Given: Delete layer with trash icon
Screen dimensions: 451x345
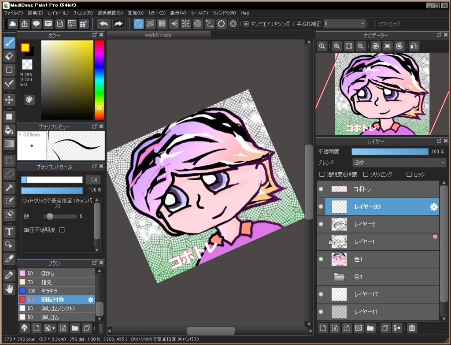Looking at the screenshot, I should [412, 328].
